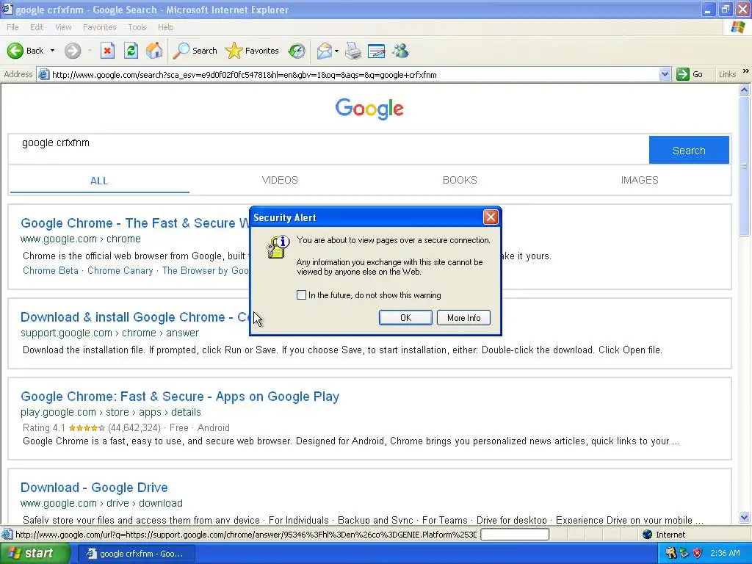The height and width of the screenshot is (564, 752).
Task: Click the Internet zone globe icon
Action: point(648,535)
